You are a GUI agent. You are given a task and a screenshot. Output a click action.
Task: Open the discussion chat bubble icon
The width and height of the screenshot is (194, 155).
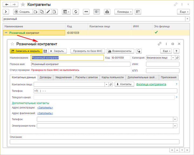pyautogui.click(x=139, y=51)
